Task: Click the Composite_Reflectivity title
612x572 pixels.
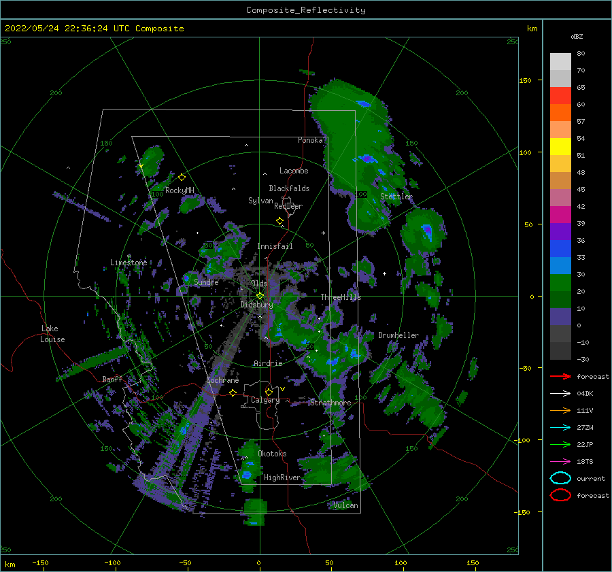Action: 306,10
